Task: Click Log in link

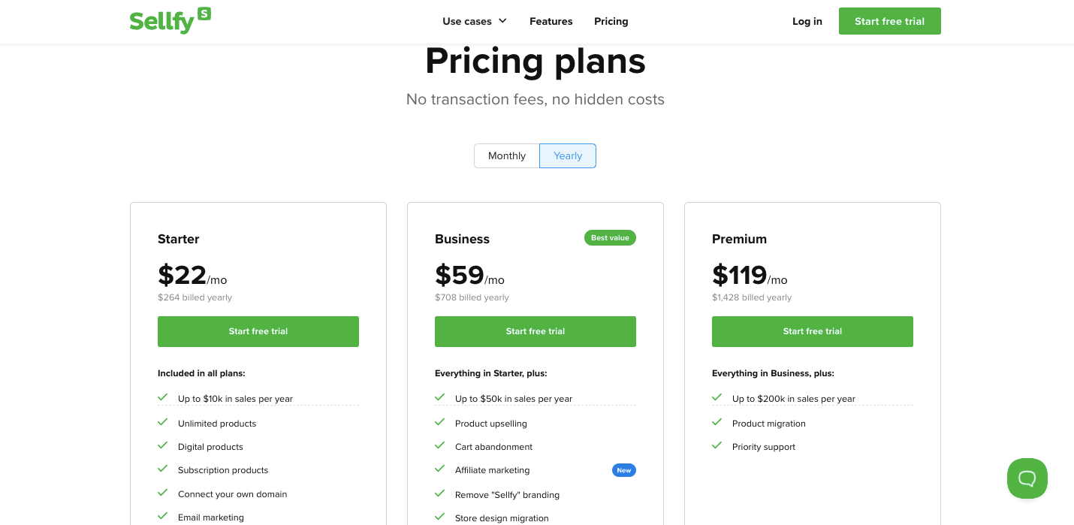Action: [807, 21]
